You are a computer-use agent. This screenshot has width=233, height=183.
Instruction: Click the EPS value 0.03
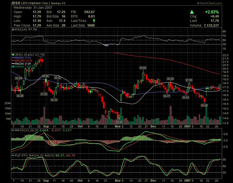[x=91, y=16]
